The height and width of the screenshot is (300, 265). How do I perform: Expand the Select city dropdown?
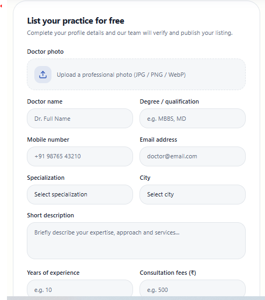click(x=193, y=194)
